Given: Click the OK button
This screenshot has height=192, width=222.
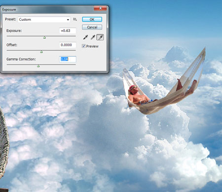Looking at the screenshot, I should (92, 19).
